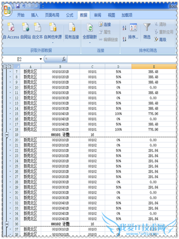Select column C header
179x239 pixels.
point(92,67)
